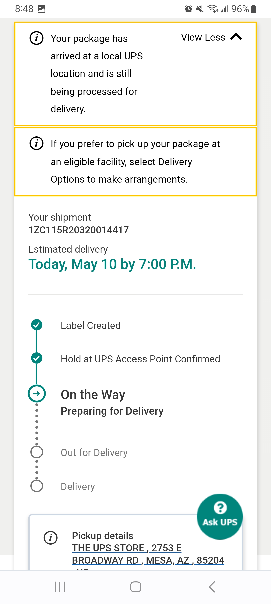Click the Pickup details info icon
This screenshot has height=604, width=271.
[51, 538]
